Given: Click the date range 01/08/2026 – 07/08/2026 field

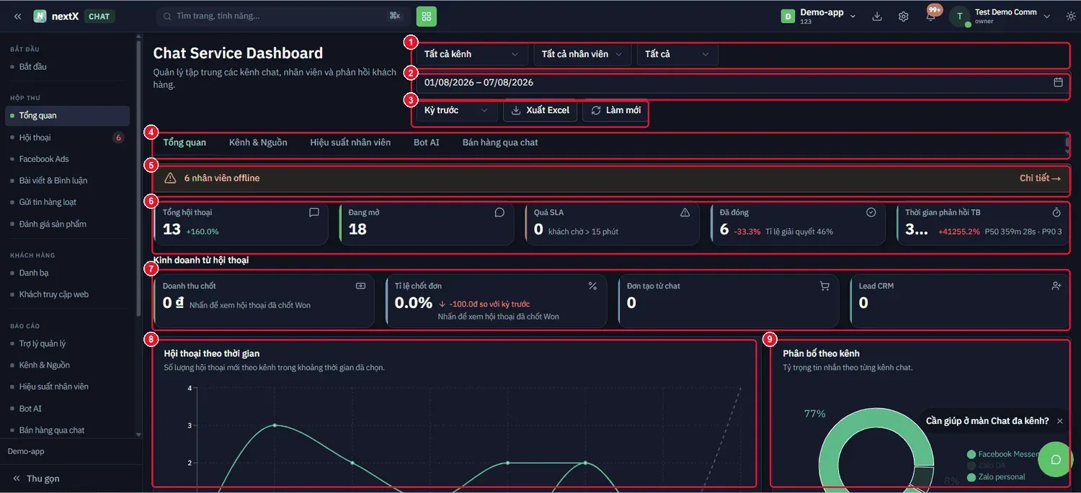Looking at the screenshot, I should (x=742, y=82).
